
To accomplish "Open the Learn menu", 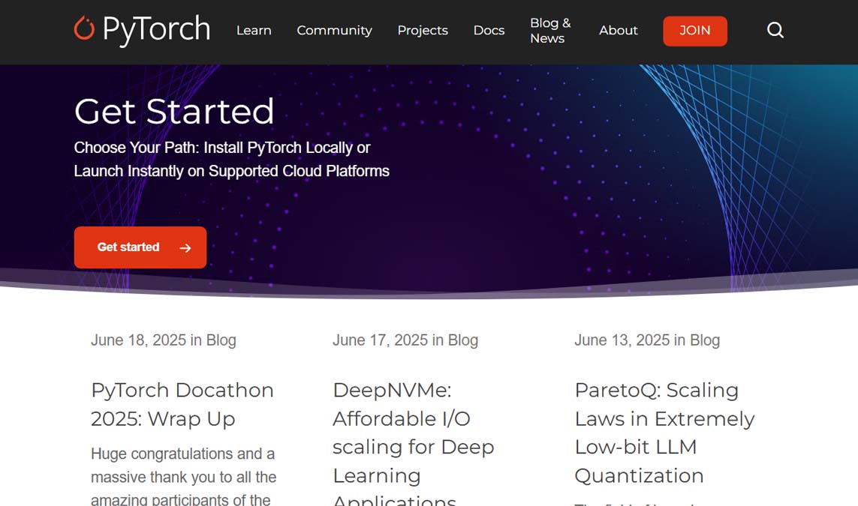I will tap(254, 31).
